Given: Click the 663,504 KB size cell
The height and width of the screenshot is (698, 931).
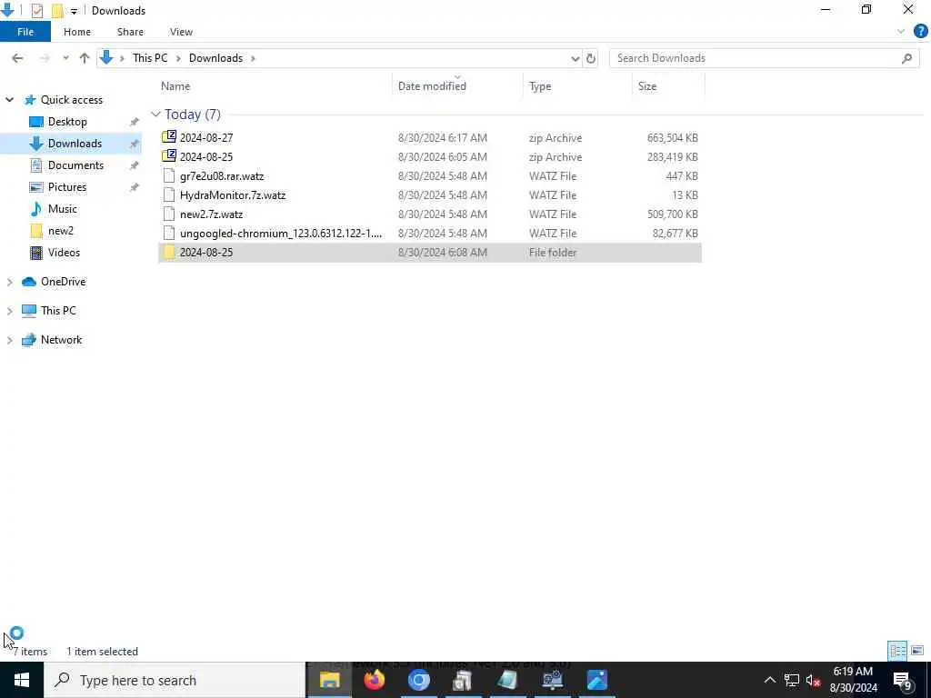Looking at the screenshot, I should tap(672, 138).
